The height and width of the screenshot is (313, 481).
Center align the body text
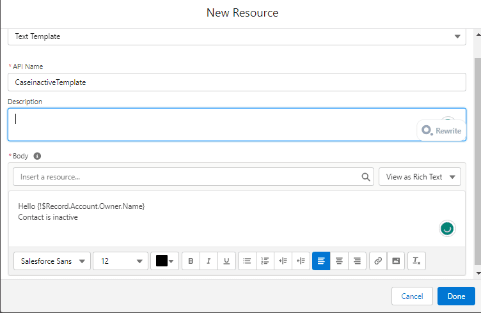[339, 261]
